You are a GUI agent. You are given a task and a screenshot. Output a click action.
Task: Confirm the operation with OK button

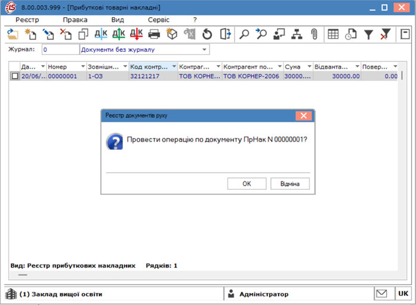pyautogui.click(x=246, y=184)
